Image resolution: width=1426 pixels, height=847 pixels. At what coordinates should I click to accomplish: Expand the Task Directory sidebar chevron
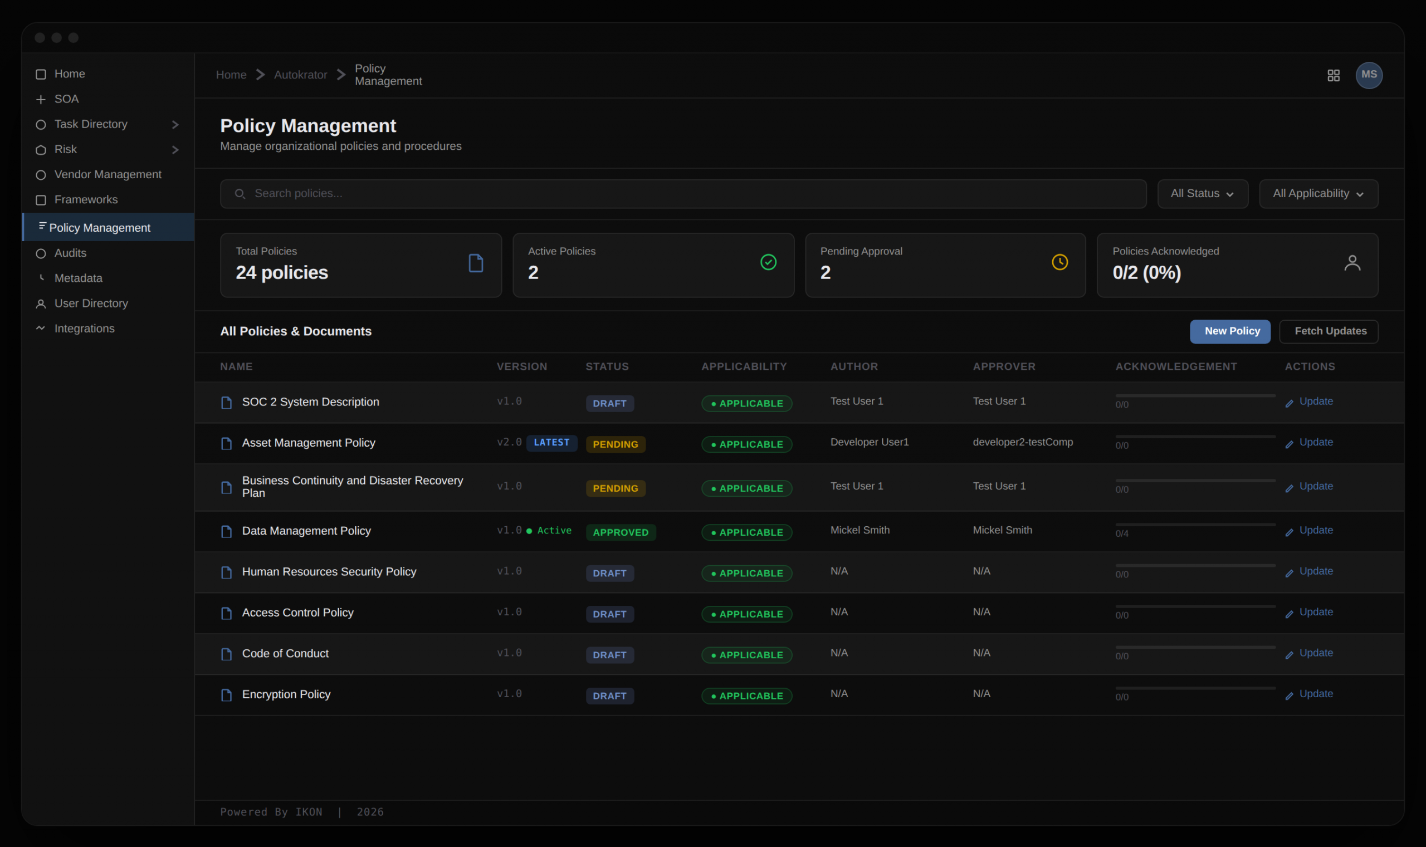[175, 124]
